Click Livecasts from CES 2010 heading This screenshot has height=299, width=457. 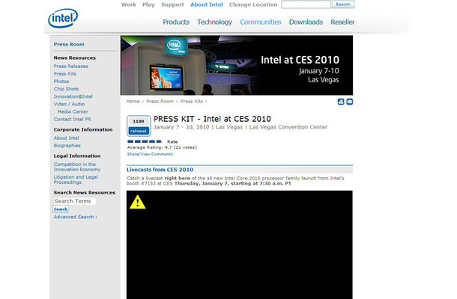click(160, 170)
